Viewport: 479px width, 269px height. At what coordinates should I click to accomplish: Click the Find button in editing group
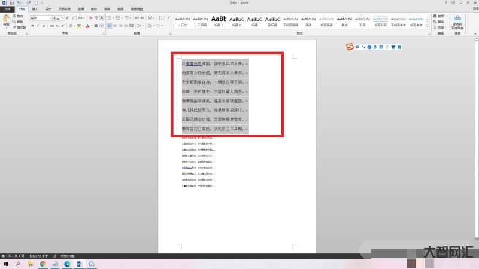440,16
